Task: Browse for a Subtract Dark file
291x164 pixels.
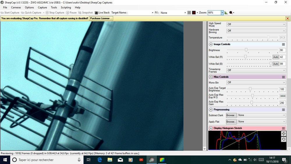Action: [x=231, y=115]
